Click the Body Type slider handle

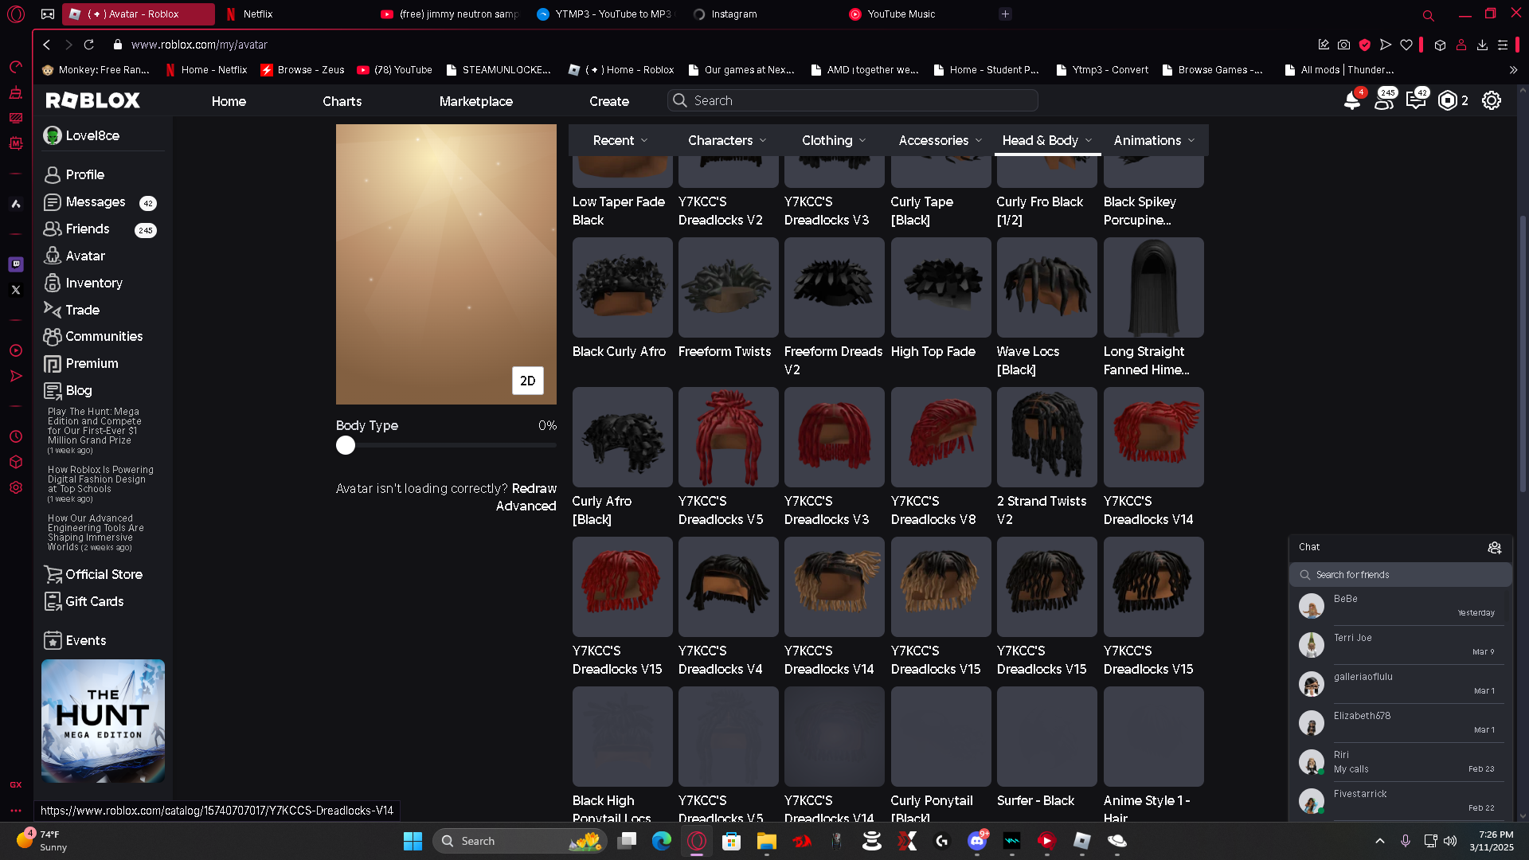pos(345,445)
